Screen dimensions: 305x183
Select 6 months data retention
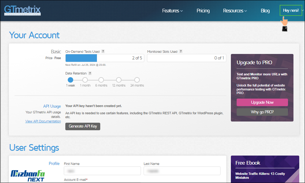(101, 80)
